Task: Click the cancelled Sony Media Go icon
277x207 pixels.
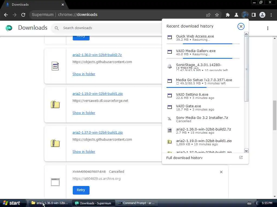Action: point(170,119)
